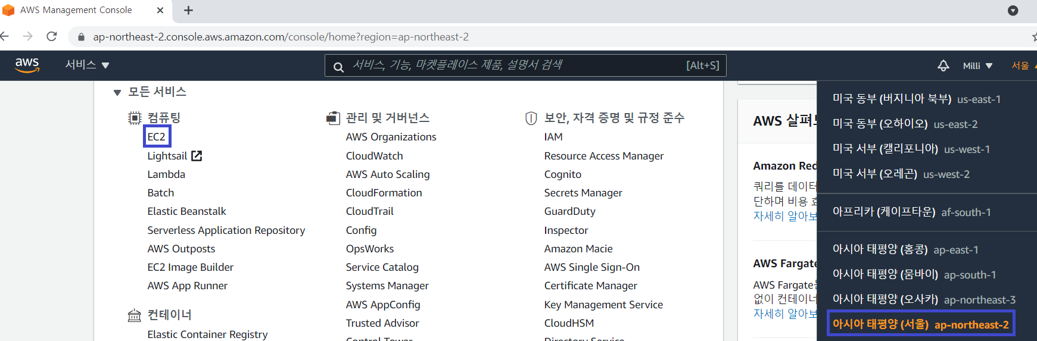Viewport: 1037px width, 341px height.
Task: Open Systems Manager
Action: pos(387,286)
